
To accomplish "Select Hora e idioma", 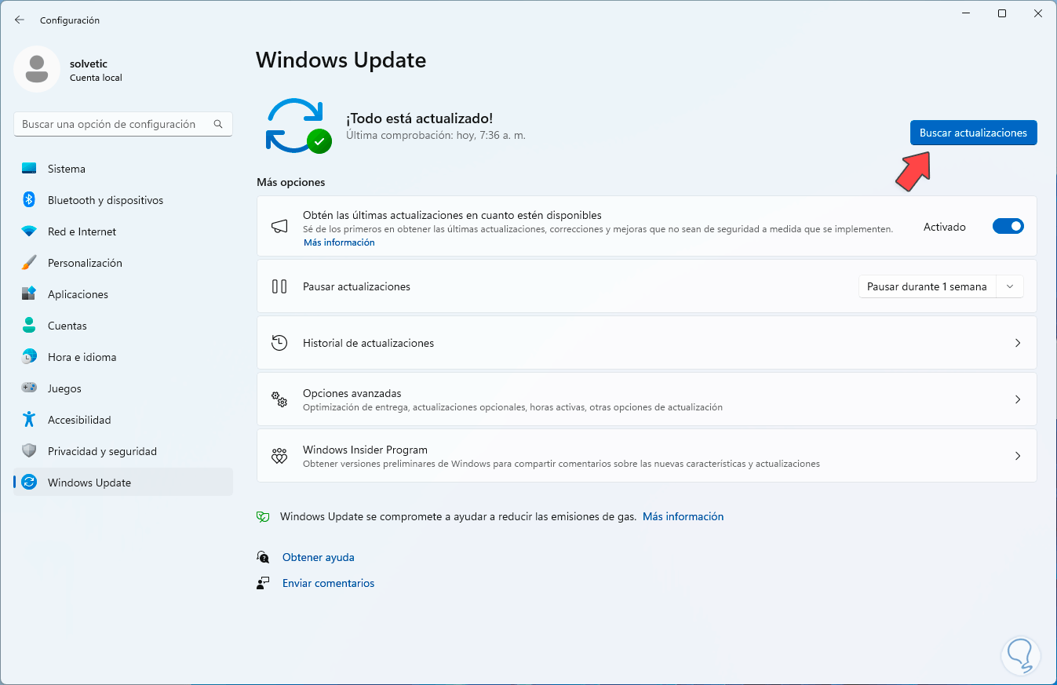I will point(123,357).
